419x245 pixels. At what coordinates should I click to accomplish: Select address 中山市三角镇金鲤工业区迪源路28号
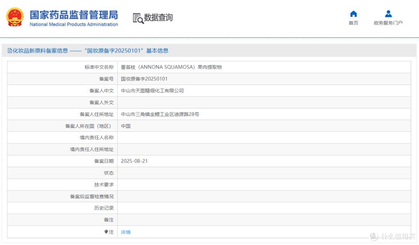[160, 114]
